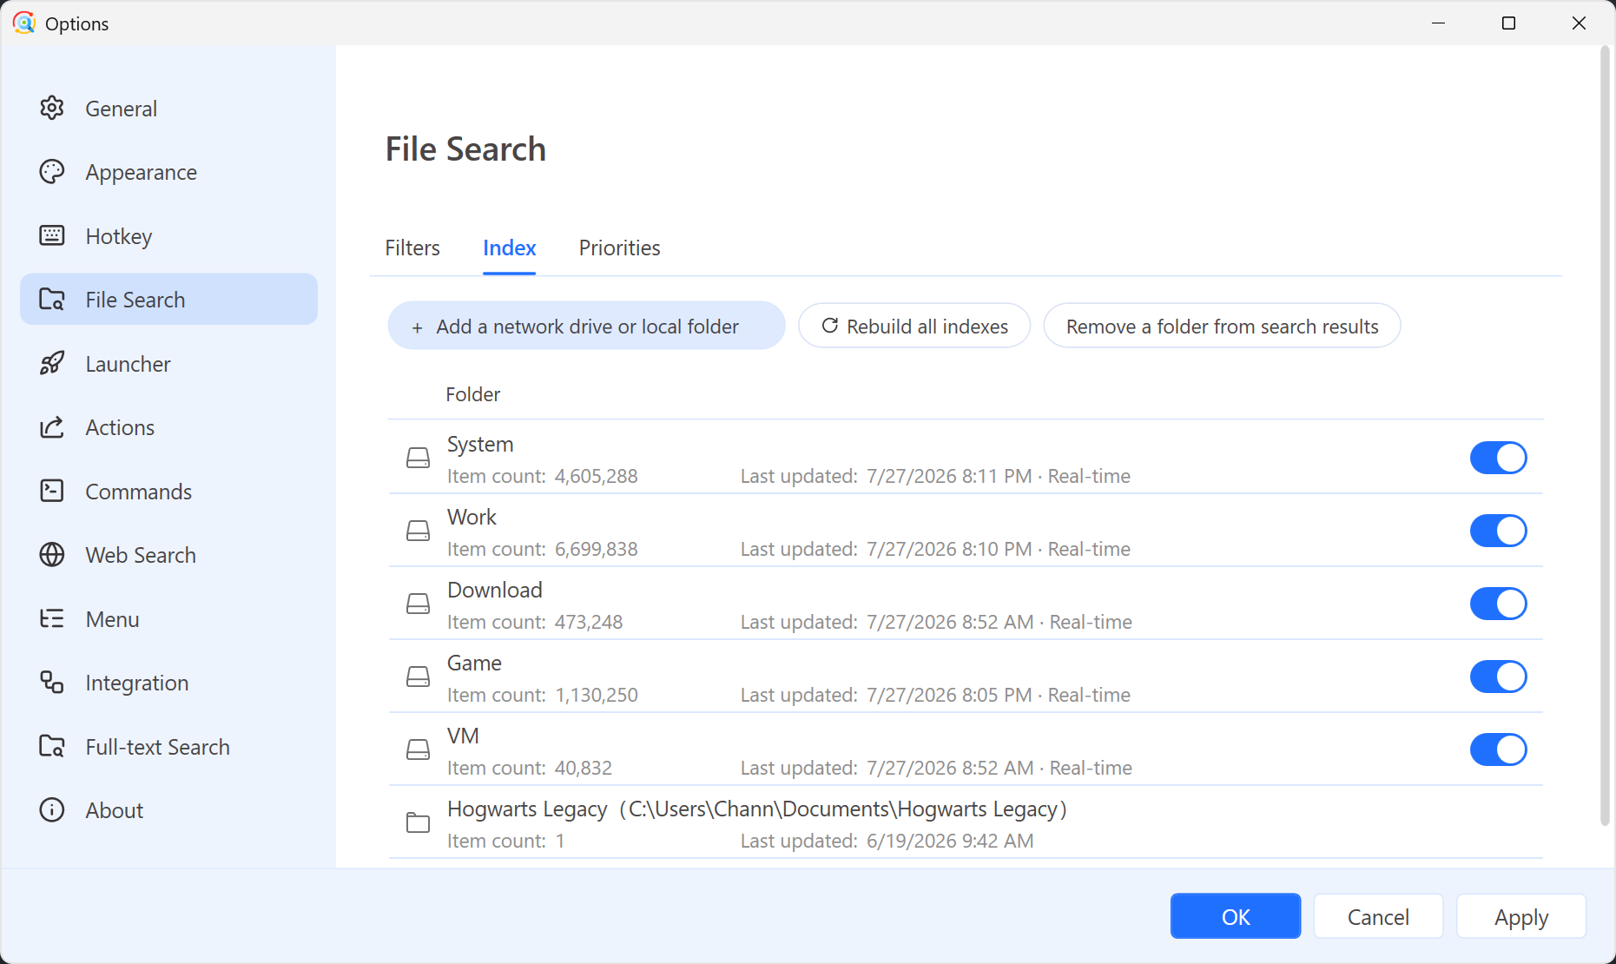Click Rebuild all indexes button
Screen dimensions: 1616x964
tap(914, 326)
